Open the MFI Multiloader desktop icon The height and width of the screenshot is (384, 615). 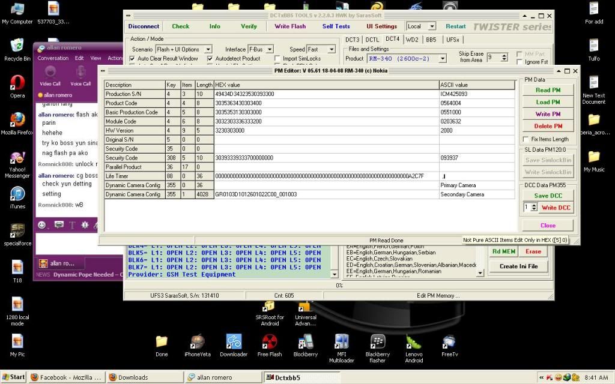click(x=342, y=342)
